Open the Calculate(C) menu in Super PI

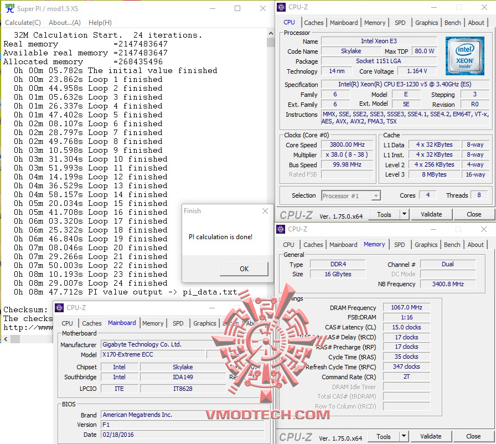[23, 23]
